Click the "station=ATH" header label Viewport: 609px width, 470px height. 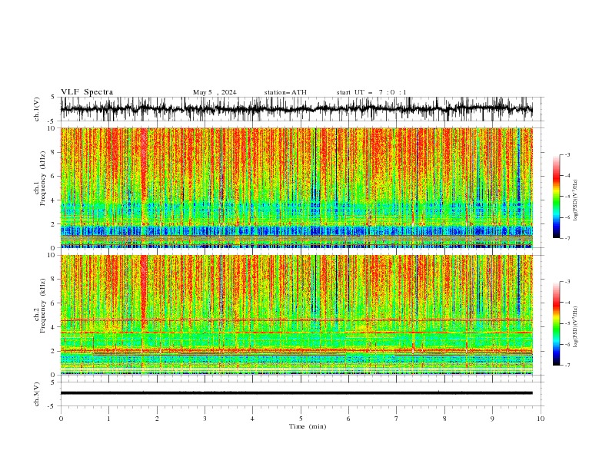click(x=285, y=92)
